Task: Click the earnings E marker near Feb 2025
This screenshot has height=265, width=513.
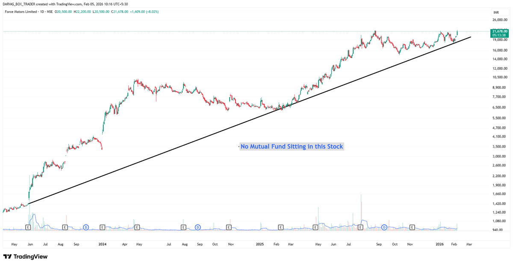Action: click(281, 227)
